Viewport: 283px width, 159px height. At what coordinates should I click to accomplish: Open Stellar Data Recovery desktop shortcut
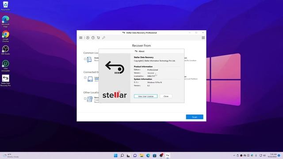coord(5,81)
